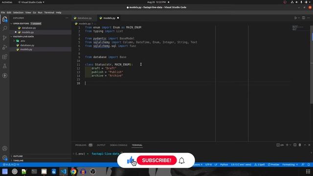Close the terminal panel
Screen dimensions: 313x176
point(310,145)
